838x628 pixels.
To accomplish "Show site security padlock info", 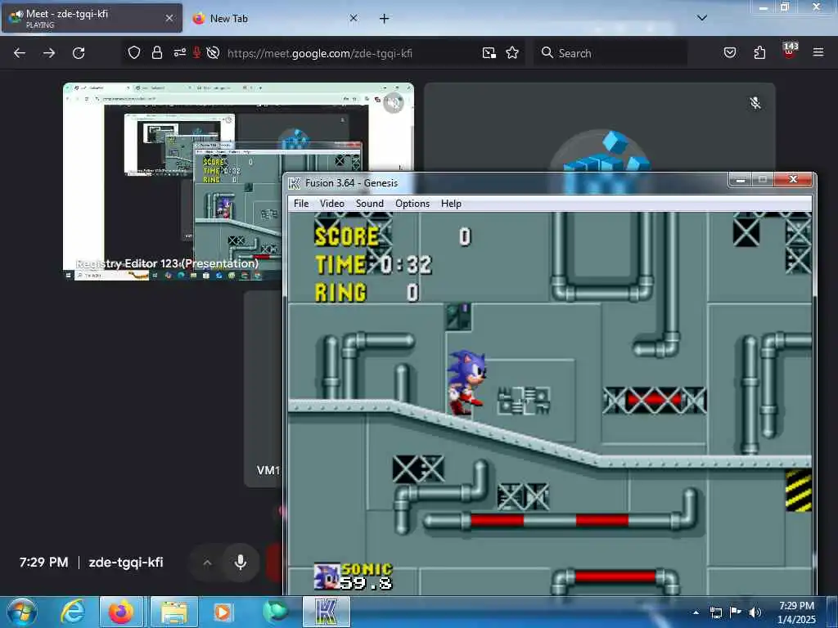I will 156,52.
